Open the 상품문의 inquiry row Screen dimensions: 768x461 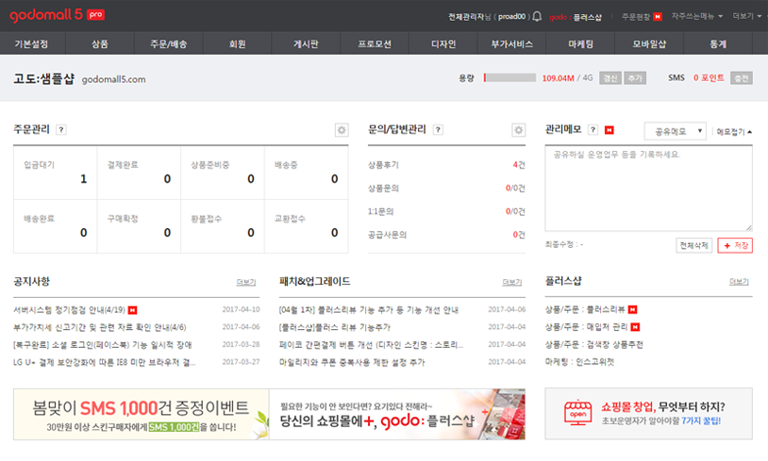point(446,188)
